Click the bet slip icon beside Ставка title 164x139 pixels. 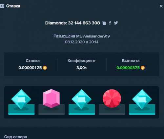2,6
